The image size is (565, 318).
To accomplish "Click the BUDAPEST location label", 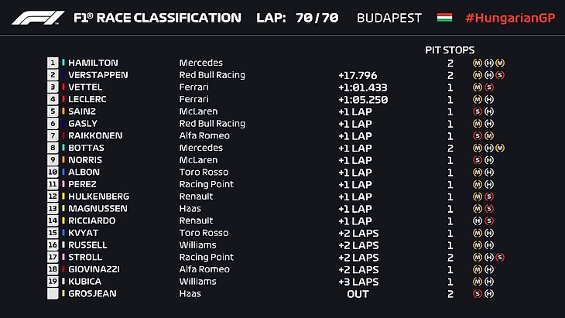I will coord(389,18).
